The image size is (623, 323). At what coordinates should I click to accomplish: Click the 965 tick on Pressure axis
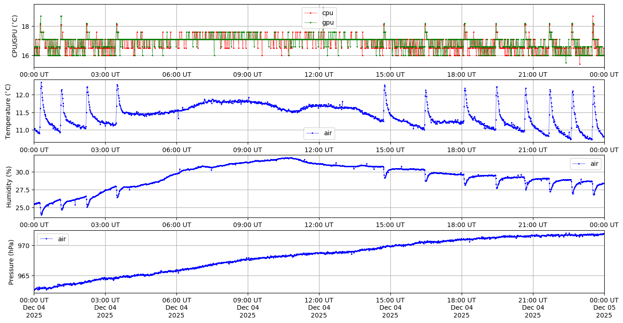coord(24,276)
